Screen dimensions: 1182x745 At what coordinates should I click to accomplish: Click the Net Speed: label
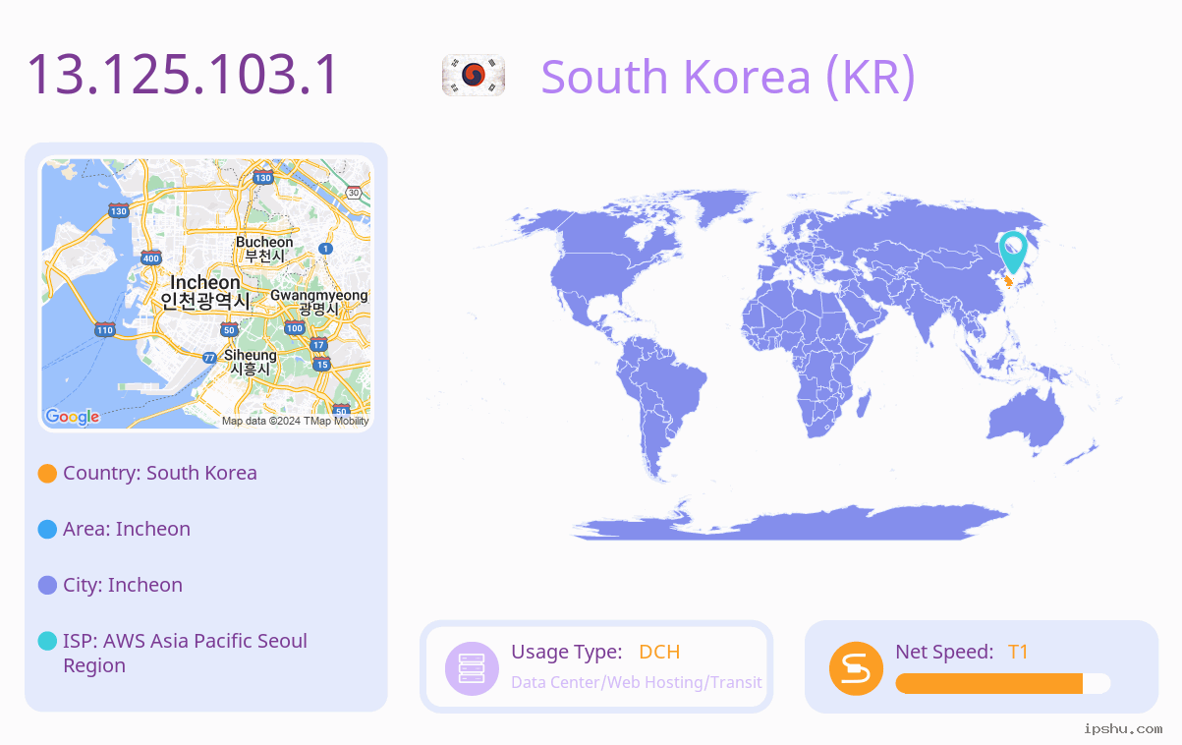(x=944, y=652)
